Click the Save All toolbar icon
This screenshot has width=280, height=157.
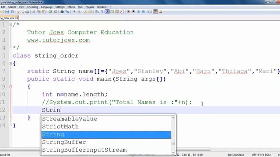click(x=12, y=12)
